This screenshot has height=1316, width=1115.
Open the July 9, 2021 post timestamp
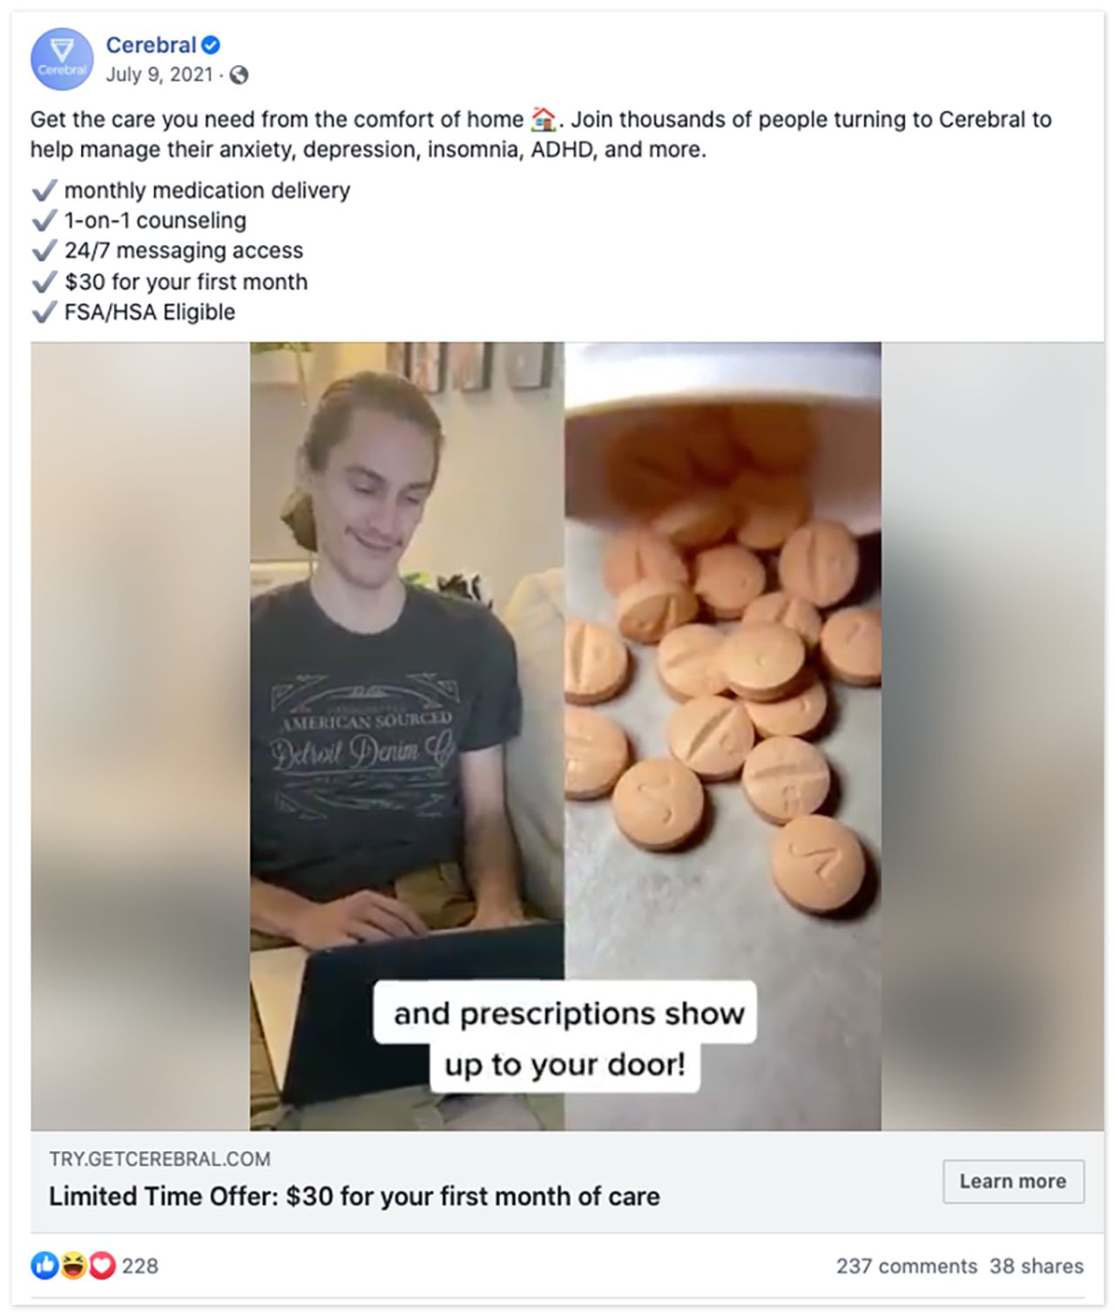click(x=159, y=75)
